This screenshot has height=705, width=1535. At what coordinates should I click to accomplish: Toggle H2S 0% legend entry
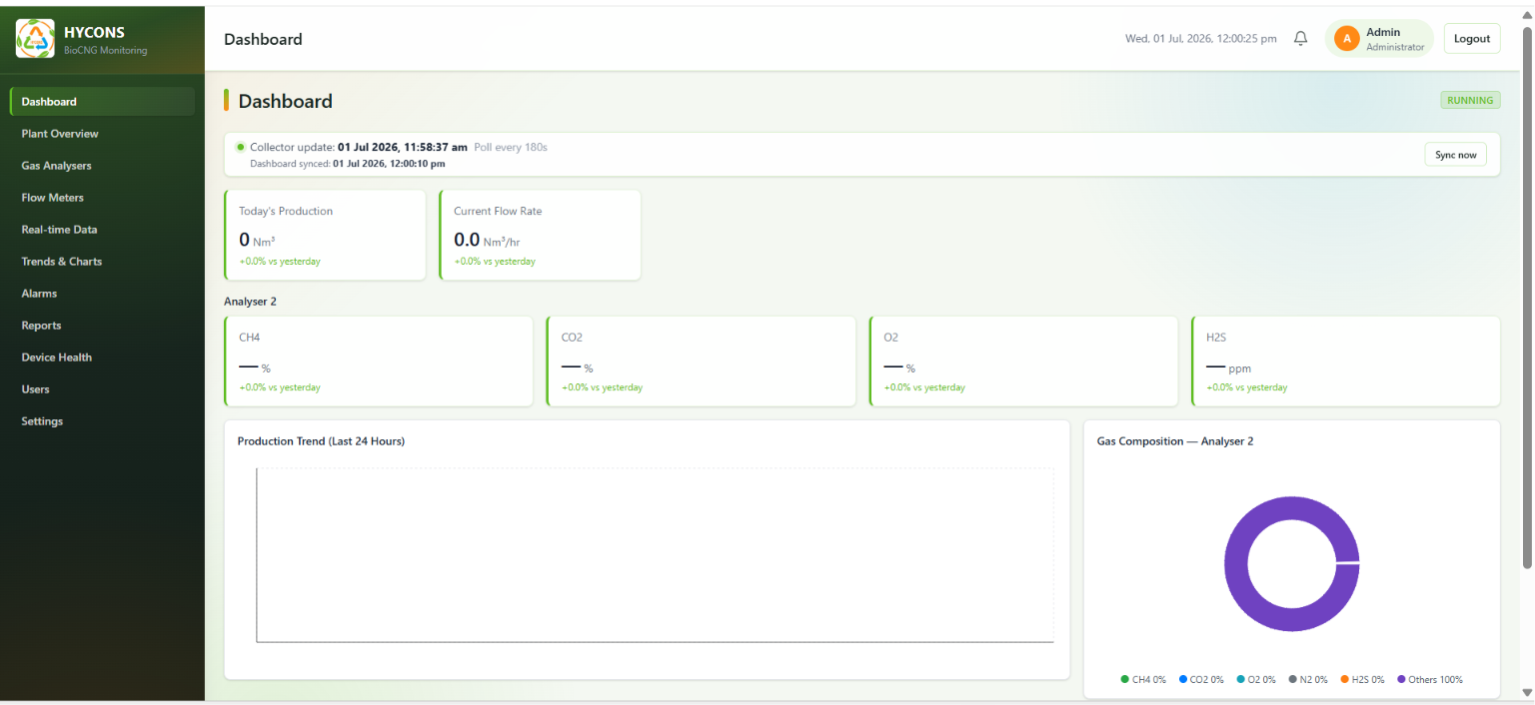[1363, 679]
